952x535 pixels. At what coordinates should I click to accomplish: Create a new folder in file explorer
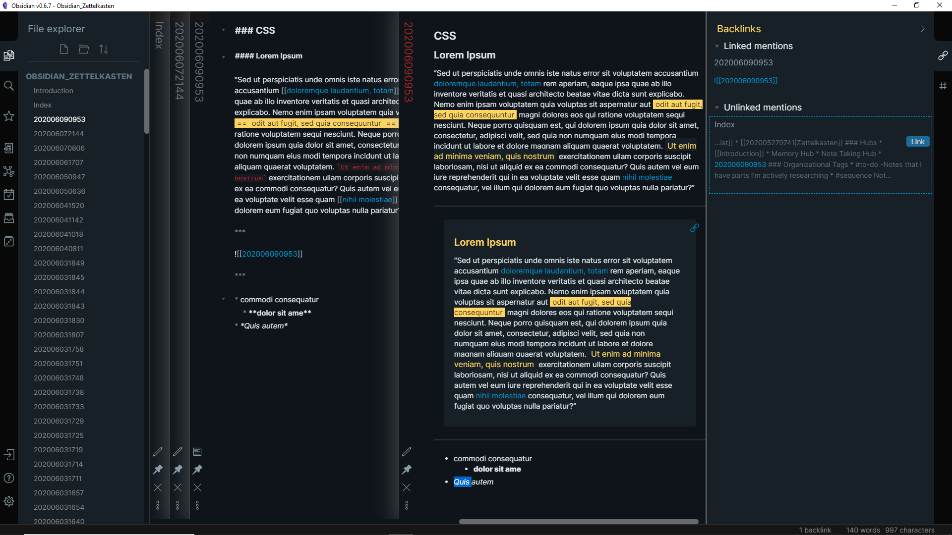(83, 49)
